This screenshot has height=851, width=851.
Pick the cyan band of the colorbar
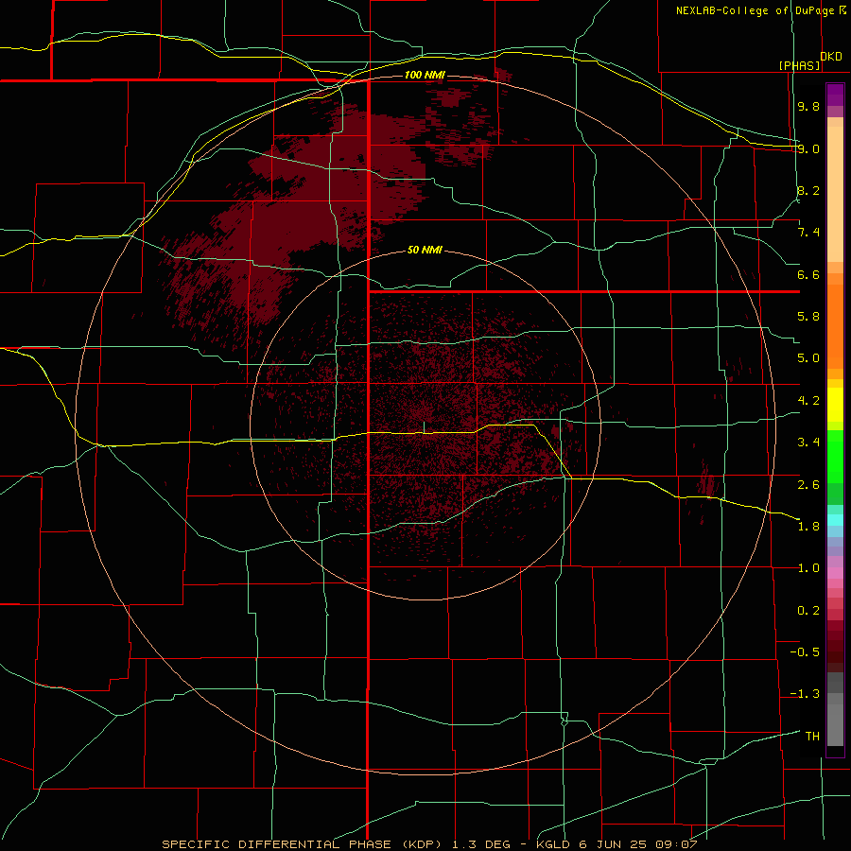(835, 520)
